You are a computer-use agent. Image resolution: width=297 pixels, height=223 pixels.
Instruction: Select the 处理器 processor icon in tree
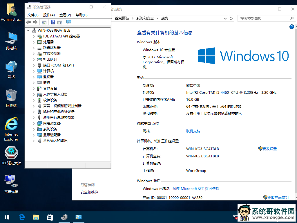39,42
